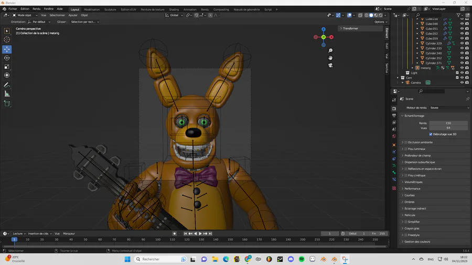The width and height of the screenshot is (472, 265).
Task: Click the hand pan view icon
Action: pyautogui.click(x=330, y=58)
